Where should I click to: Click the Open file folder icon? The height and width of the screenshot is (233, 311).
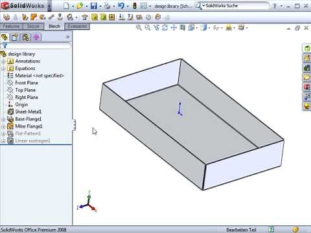click(80, 6)
